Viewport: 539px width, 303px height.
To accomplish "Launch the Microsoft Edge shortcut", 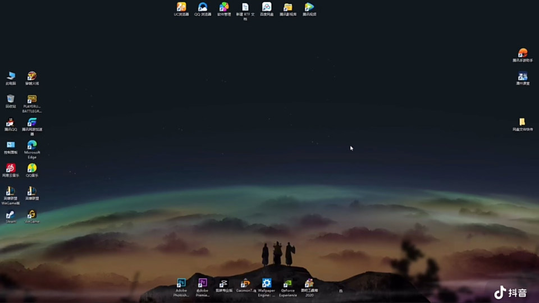I will (x=32, y=150).
